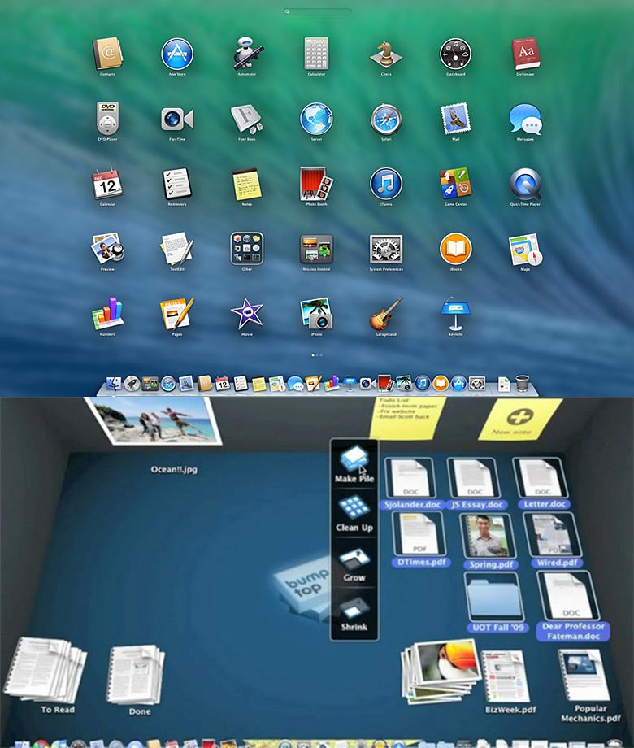Open Preview in Launchpad grid
Image resolution: width=634 pixels, height=748 pixels.
(x=108, y=249)
